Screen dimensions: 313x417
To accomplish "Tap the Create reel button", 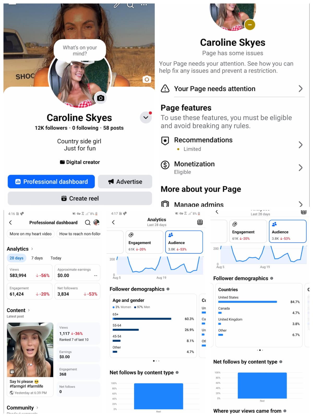I will click(x=80, y=198).
